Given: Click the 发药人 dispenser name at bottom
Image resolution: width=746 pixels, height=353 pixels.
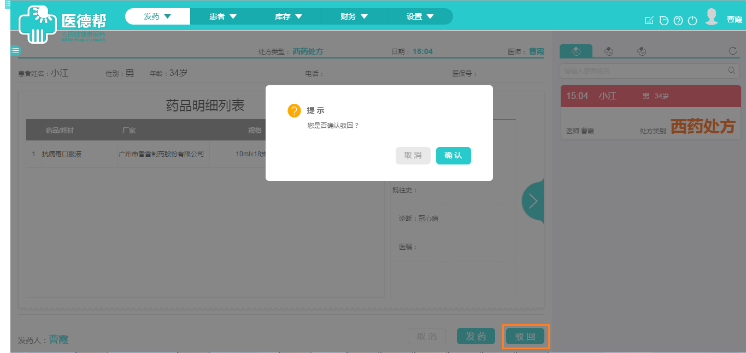Looking at the screenshot, I should [59, 340].
